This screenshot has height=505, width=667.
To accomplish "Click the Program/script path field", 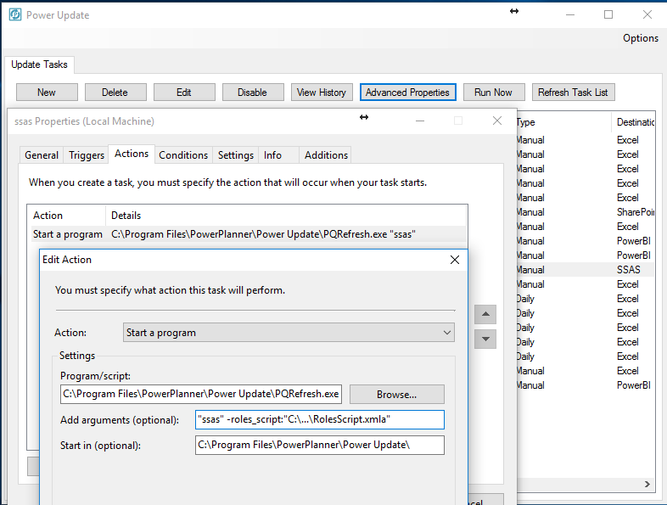I will tap(201, 394).
